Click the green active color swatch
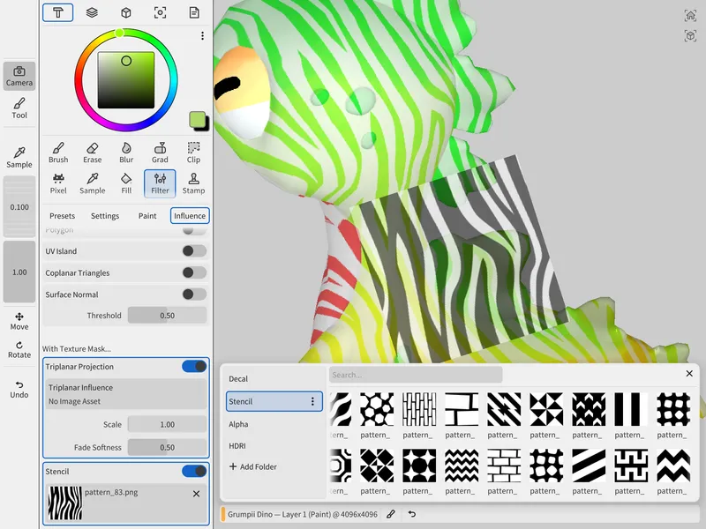 pyautogui.click(x=197, y=119)
